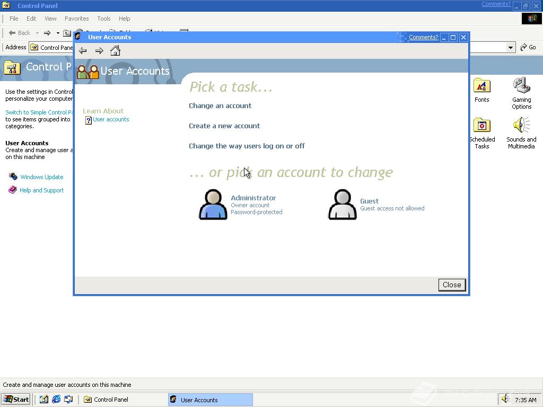Click Switch to Simple Control Panel link
The width and height of the screenshot is (543, 407).
pyautogui.click(x=39, y=112)
